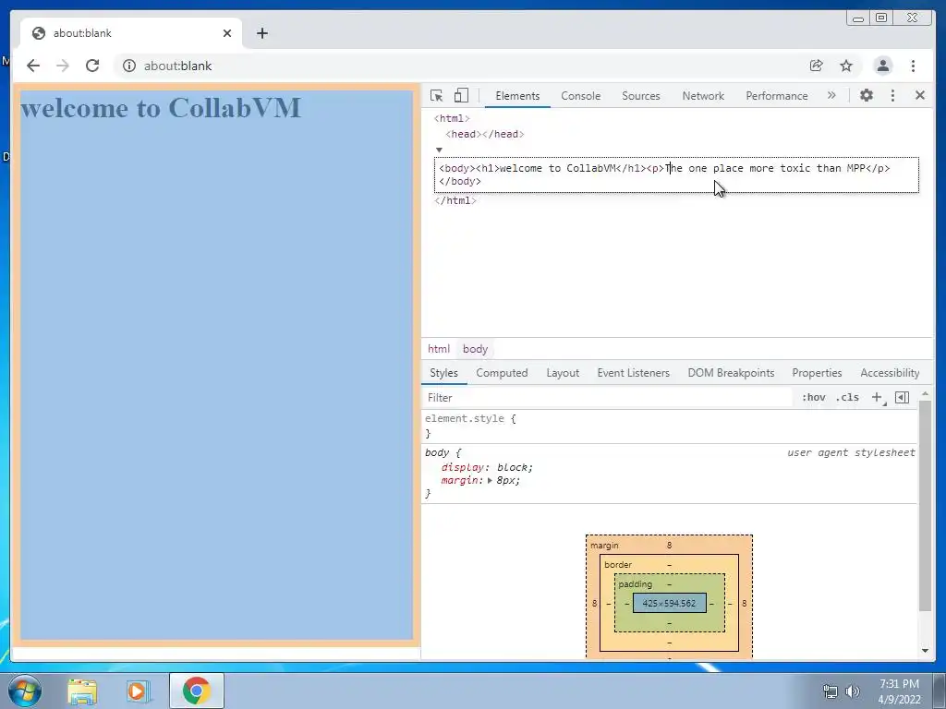The height and width of the screenshot is (709, 946).
Task: Click the display: block declaration
Action: [x=487, y=467]
